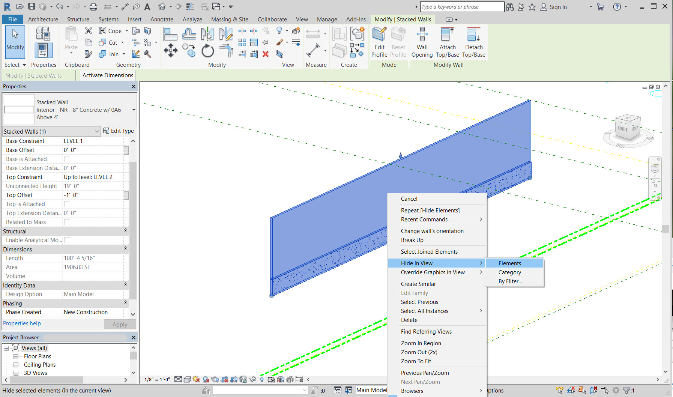Enable the Top is Attached checkbox

point(68,204)
